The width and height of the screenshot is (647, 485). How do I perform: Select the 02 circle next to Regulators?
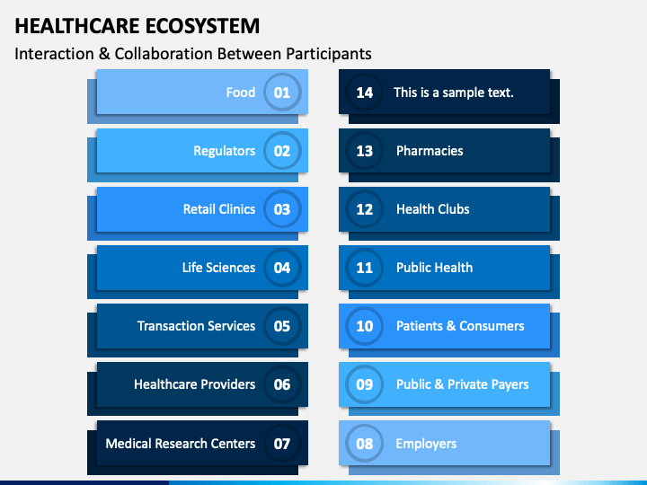[x=282, y=151]
